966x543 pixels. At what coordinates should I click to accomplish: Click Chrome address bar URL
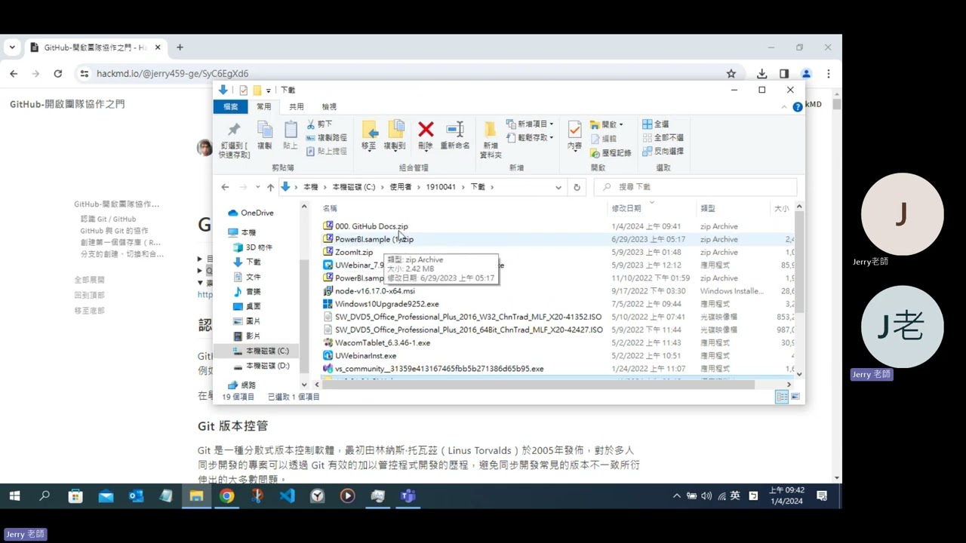172,74
